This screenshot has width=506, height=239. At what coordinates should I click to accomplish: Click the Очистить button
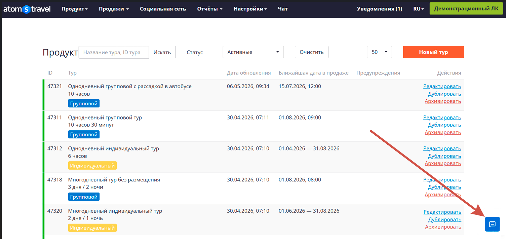(312, 52)
